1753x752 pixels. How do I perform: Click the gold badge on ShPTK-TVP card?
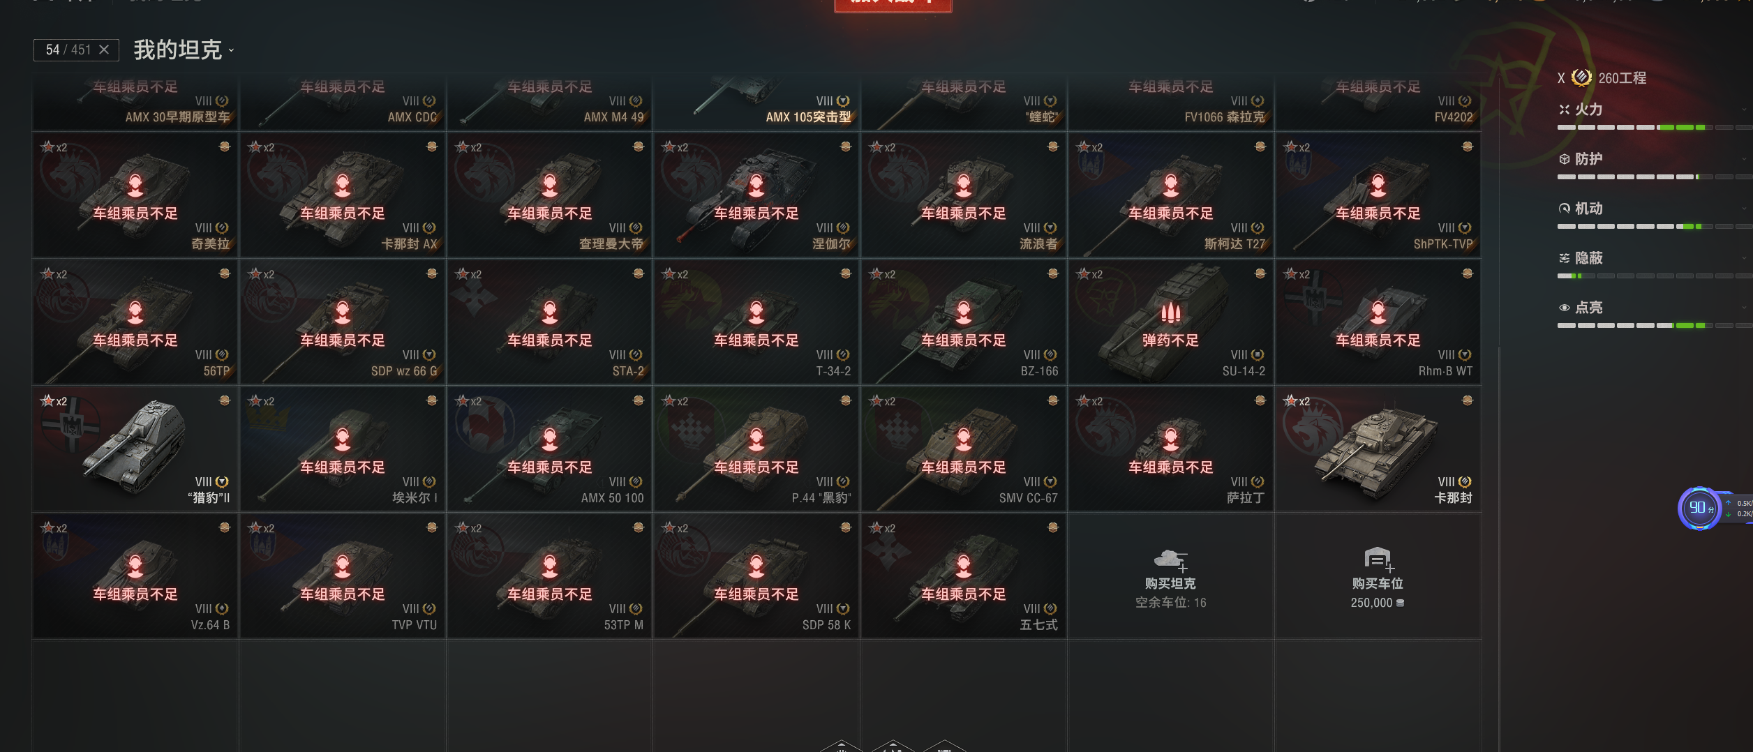pyautogui.click(x=1468, y=146)
